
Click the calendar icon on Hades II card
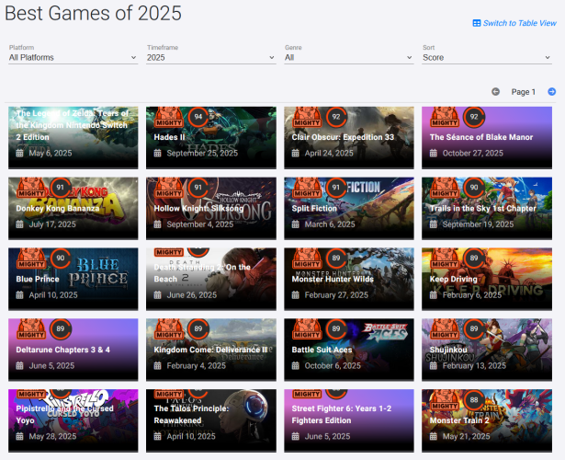(157, 154)
